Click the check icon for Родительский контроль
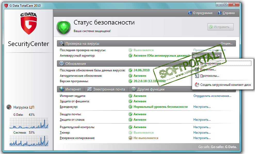 (x=130, y=127)
